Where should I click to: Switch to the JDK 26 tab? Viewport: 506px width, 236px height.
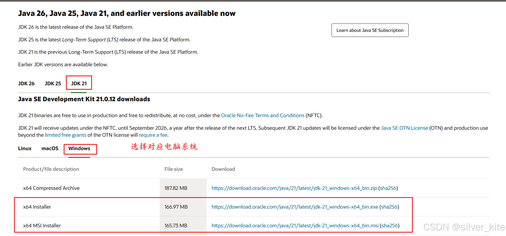coord(26,84)
